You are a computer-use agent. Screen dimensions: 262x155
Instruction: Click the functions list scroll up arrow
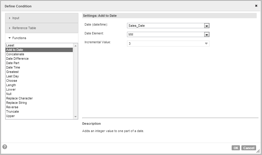click(75, 46)
